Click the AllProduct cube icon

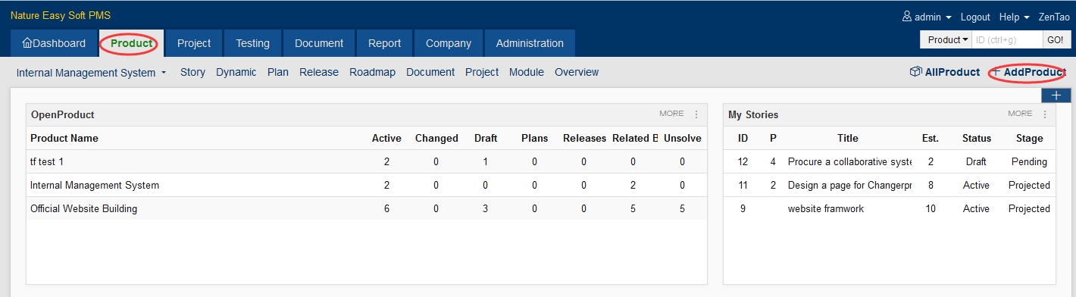915,72
